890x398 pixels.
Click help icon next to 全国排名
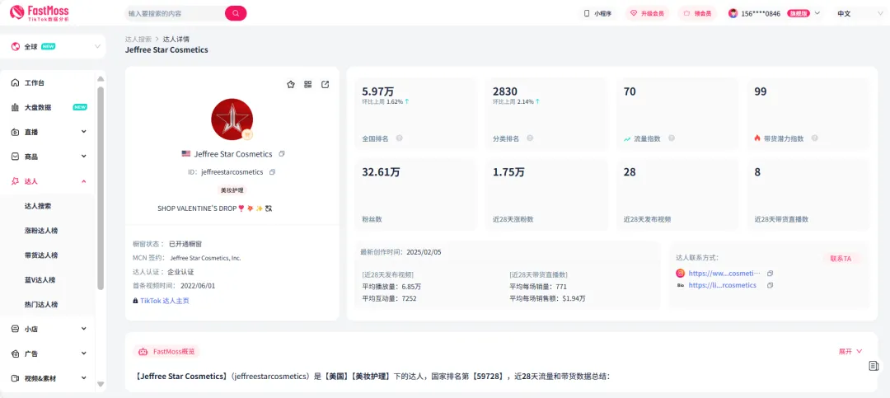click(399, 138)
